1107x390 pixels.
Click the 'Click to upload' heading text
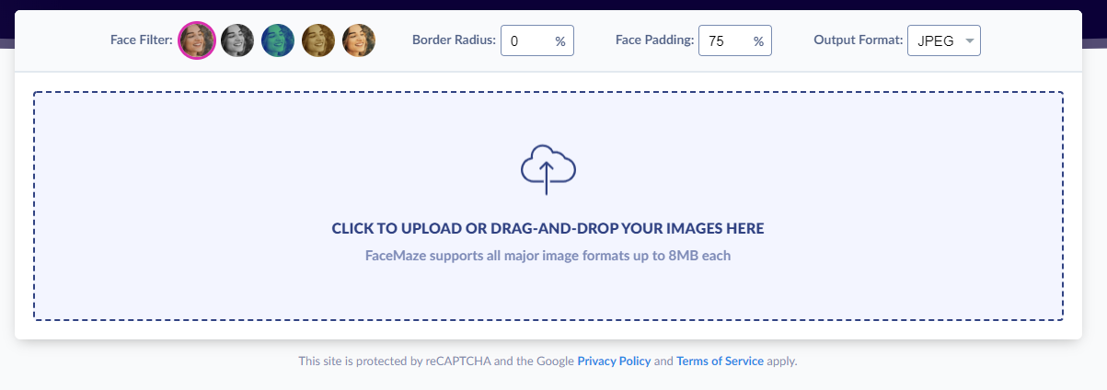[548, 228]
